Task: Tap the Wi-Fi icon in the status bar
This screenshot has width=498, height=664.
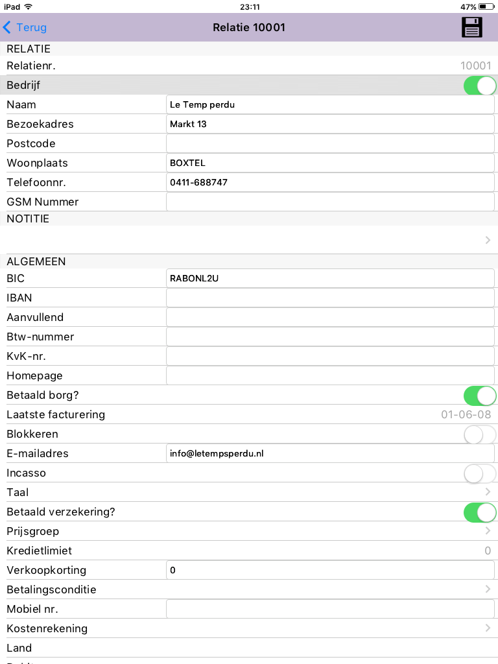Action: (29, 6)
